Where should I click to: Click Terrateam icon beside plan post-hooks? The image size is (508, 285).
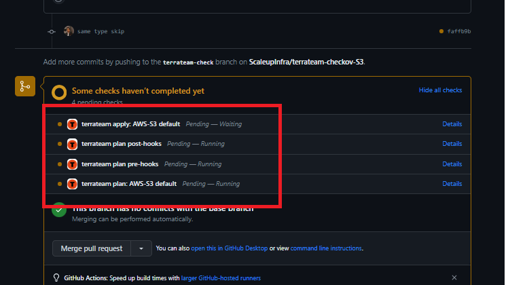tap(72, 144)
